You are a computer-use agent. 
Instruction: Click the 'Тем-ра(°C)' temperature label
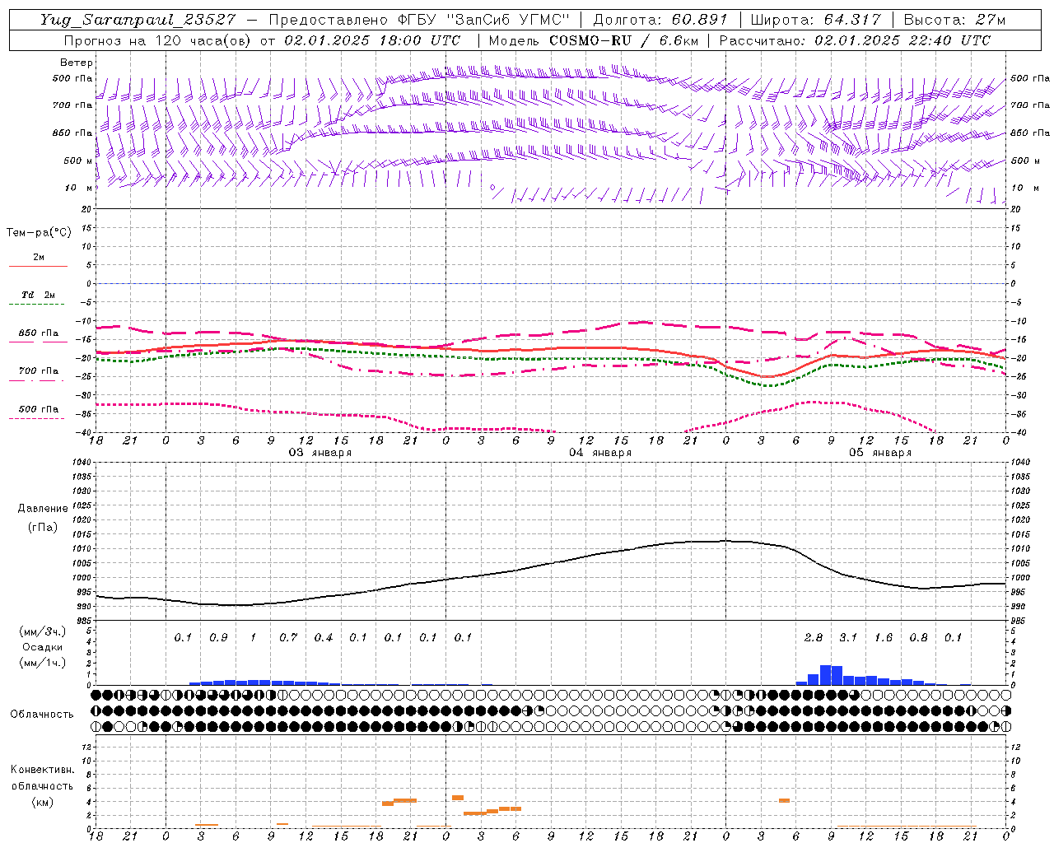[39, 233]
